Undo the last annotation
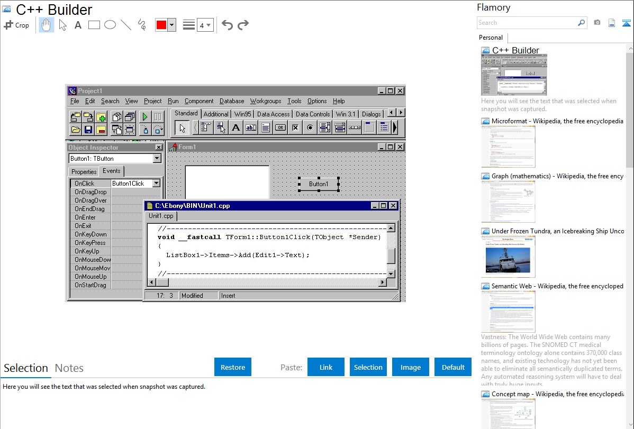Image resolution: width=634 pixels, height=429 pixels. (227, 25)
